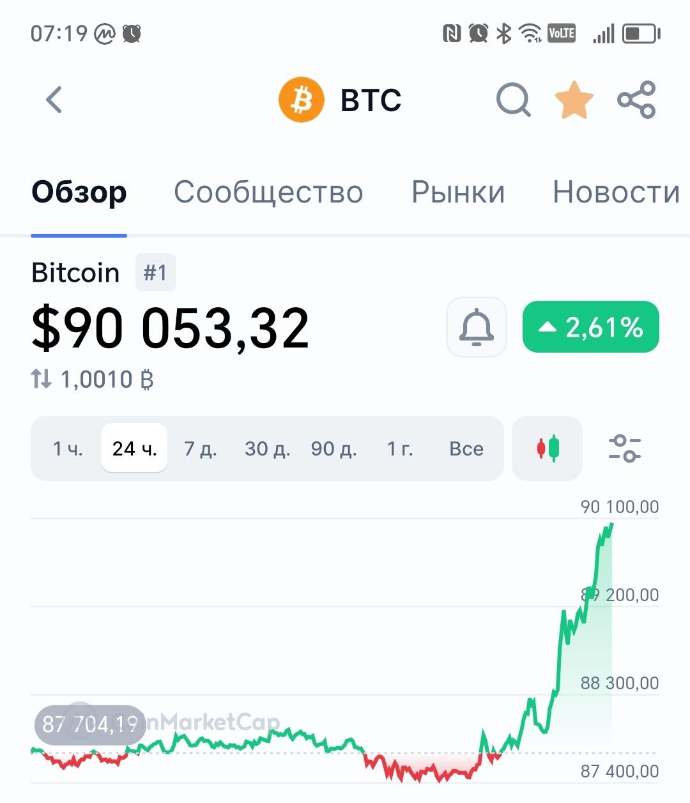
Task: Tap the back arrow icon
Action: tap(54, 100)
